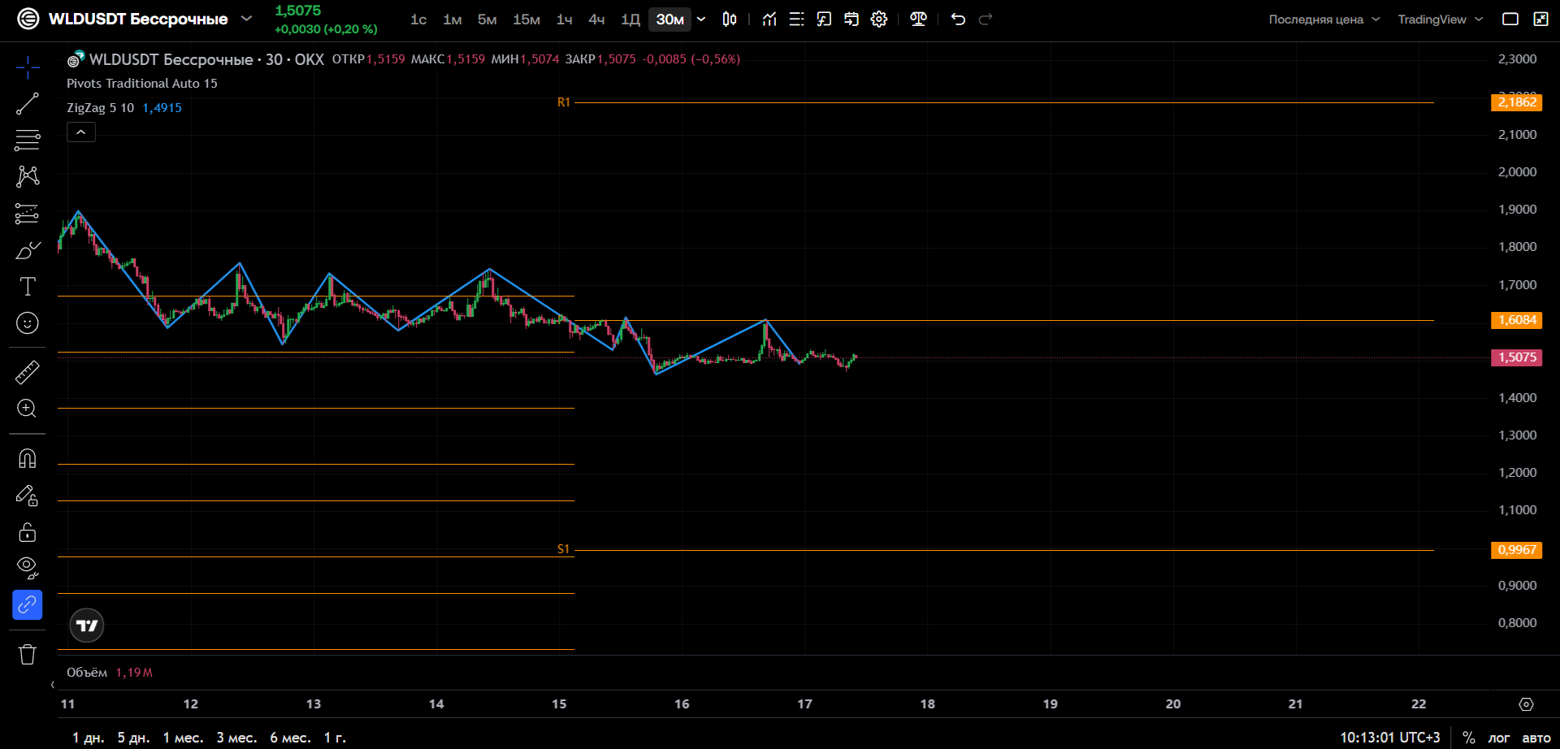The height and width of the screenshot is (749, 1560).
Task: Click the 10:13:01 UTC+3 timezone selector
Action: [1389, 738]
